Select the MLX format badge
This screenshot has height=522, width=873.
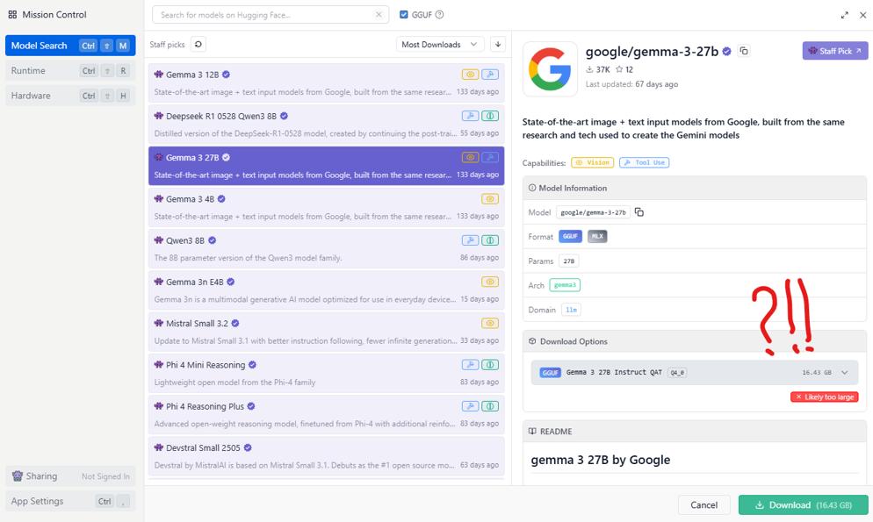pos(597,236)
